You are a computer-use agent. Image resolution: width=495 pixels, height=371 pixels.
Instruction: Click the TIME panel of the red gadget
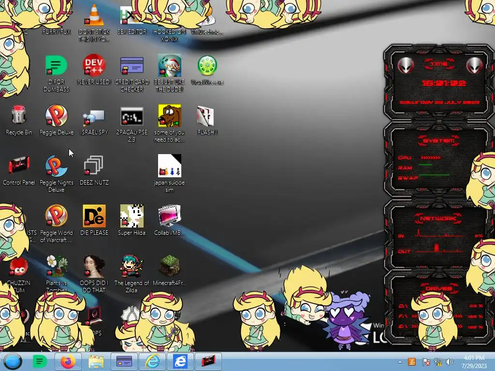pos(439,83)
